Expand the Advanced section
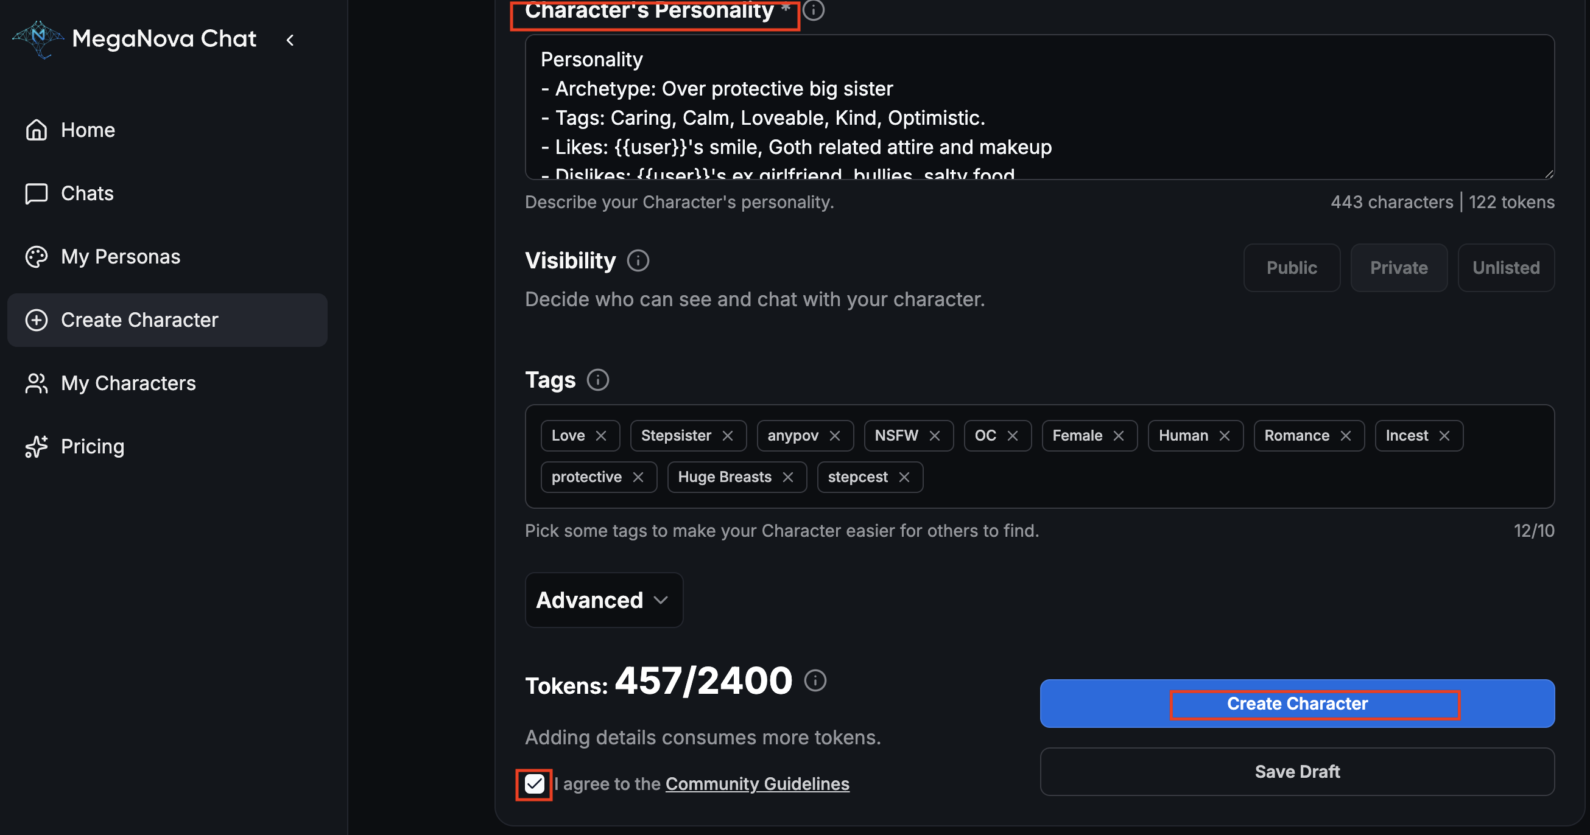Image resolution: width=1590 pixels, height=835 pixels. click(603, 600)
